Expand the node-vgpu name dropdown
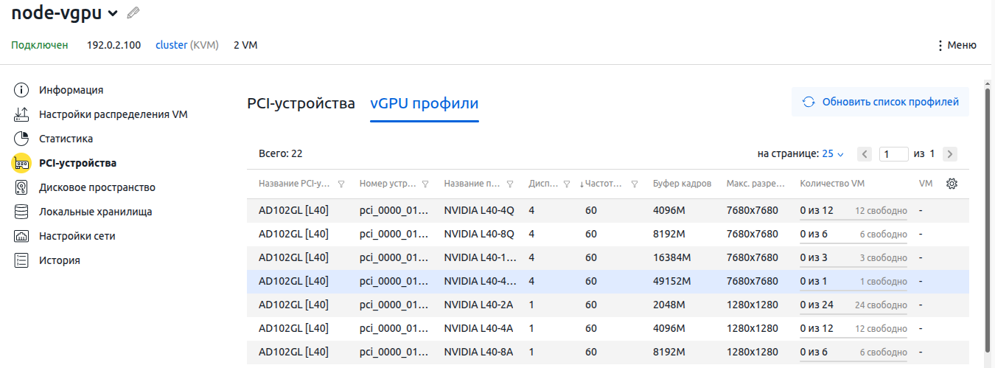 (x=113, y=13)
